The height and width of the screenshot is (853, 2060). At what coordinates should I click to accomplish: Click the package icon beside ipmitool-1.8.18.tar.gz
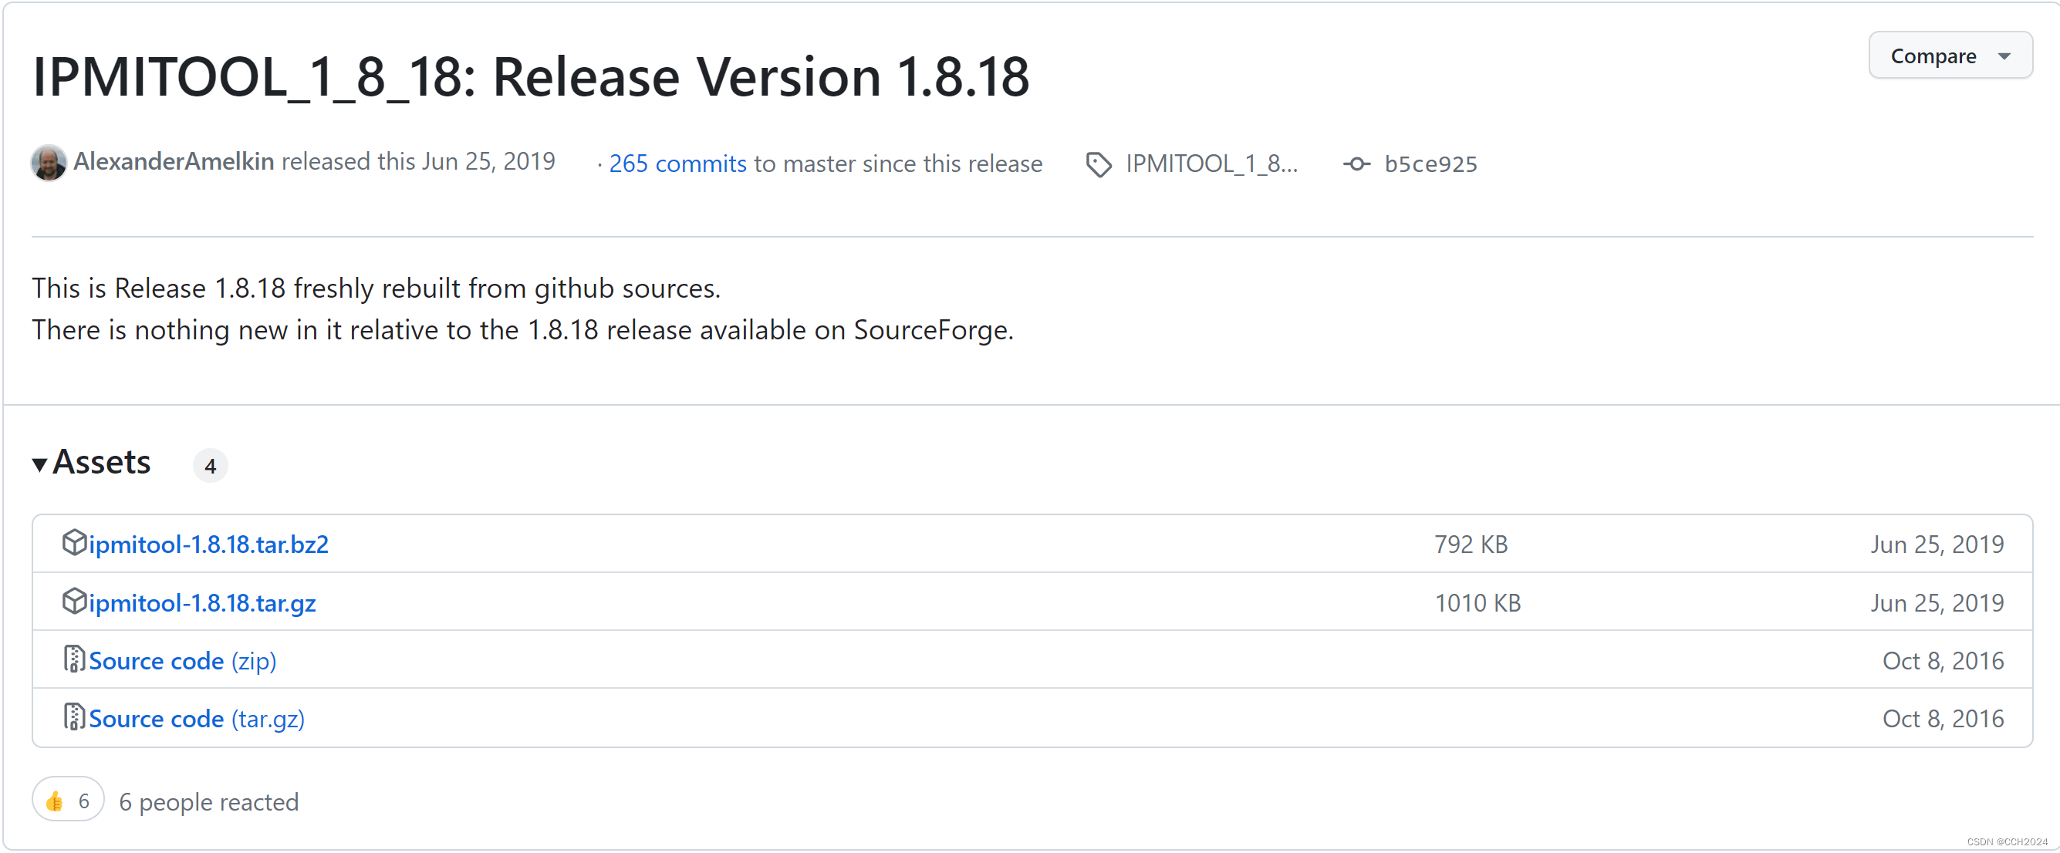pyautogui.click(x=73, y=602)
